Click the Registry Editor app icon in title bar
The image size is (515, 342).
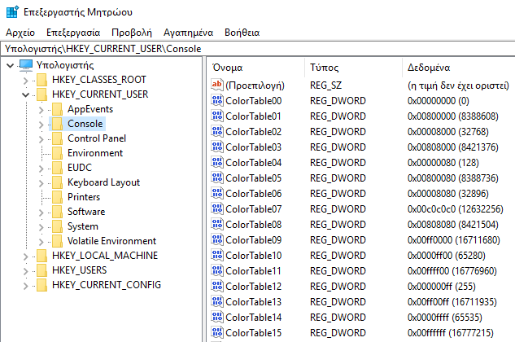click(x=11, y=11)
